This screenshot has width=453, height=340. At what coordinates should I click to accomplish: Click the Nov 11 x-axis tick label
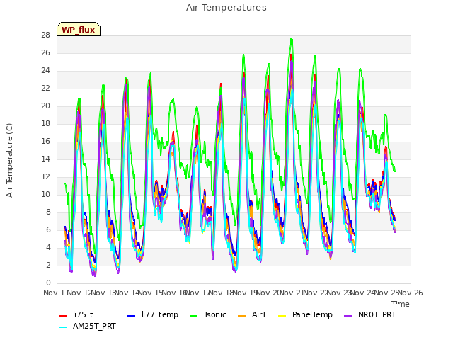pyautogui.click(x=56, y=293)
